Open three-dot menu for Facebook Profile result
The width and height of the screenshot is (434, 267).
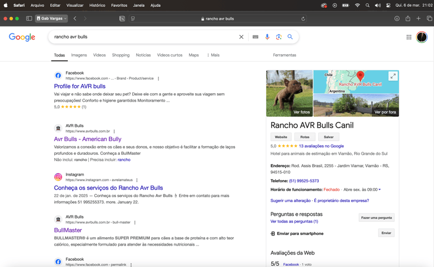(x=158, y=78)
